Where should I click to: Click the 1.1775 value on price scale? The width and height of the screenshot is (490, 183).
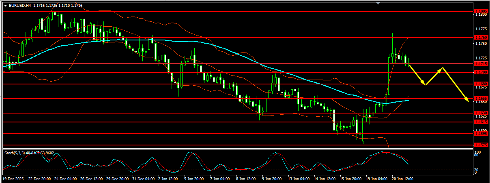point(481,29)
